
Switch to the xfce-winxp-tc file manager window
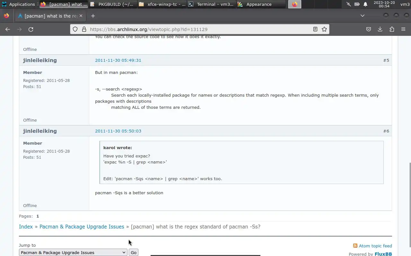[x=162, y=4]
